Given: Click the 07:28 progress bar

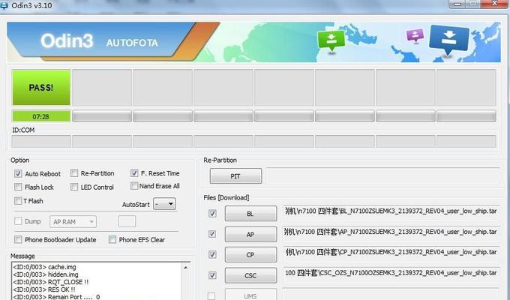Looking at the screenshot, I should pyautogui.click(x=41, y=116).
